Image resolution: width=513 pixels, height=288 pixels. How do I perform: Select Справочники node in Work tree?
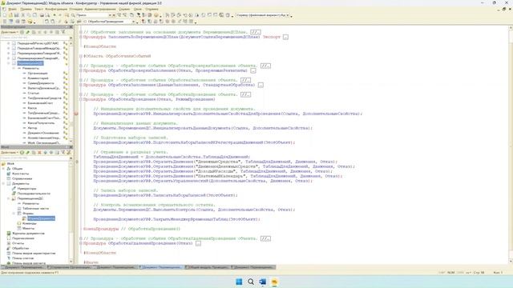(22, 178)
